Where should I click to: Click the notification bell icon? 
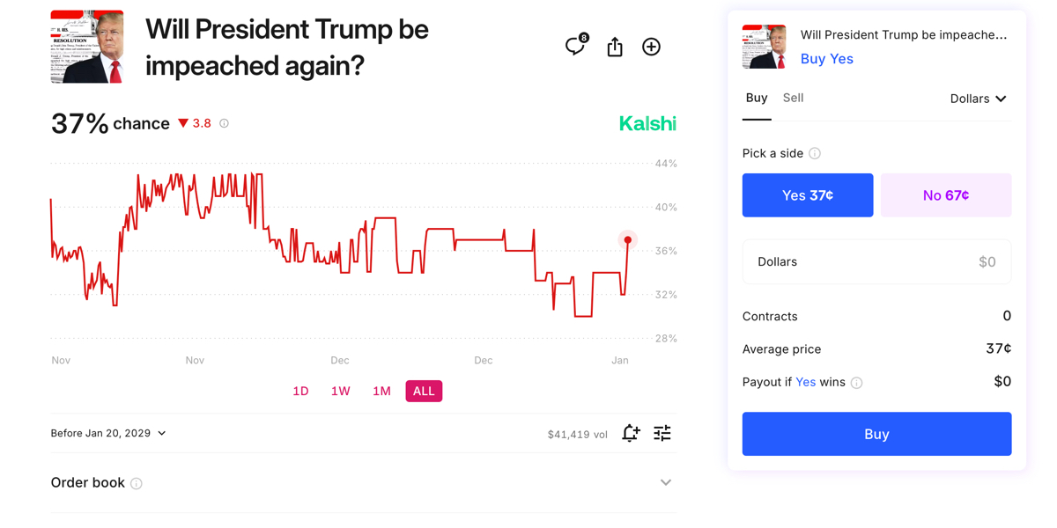(631, 433)
